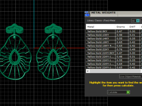Click the Metal Weights flask icon

[87, 14]
